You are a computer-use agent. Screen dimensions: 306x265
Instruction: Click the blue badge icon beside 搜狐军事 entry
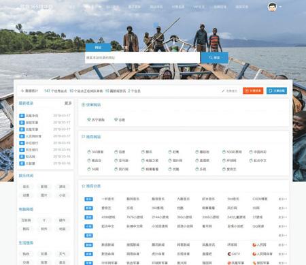(x=22, y=123)
